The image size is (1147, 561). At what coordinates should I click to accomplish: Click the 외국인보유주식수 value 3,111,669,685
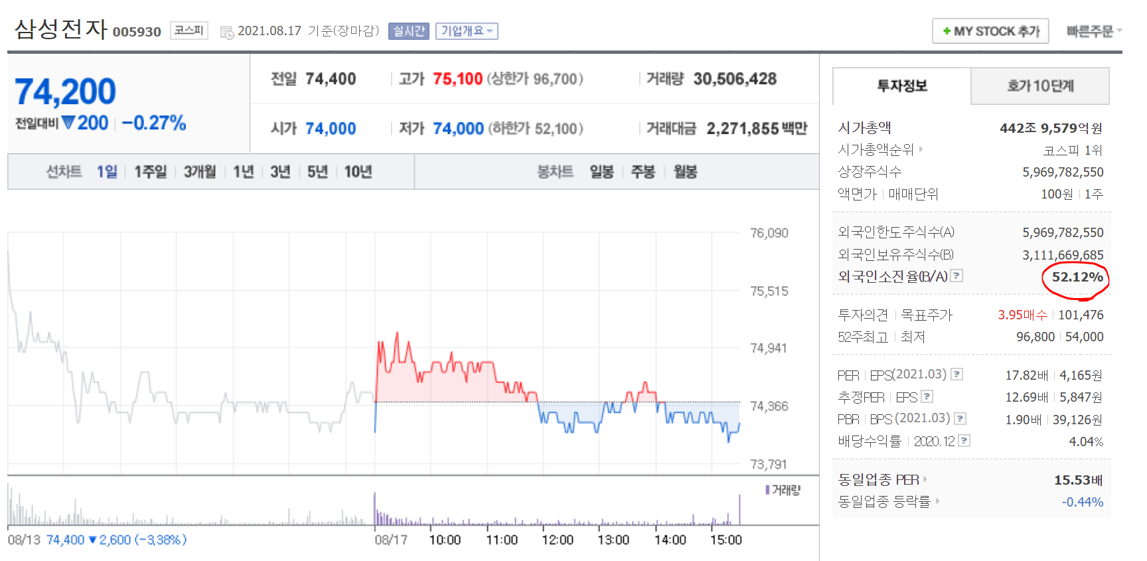[1063, 255]
